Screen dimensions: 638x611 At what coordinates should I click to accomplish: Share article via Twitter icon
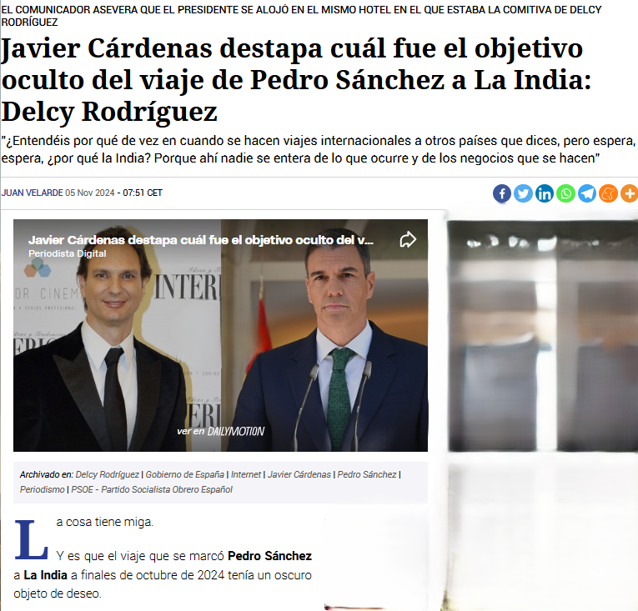coord(523,193)
